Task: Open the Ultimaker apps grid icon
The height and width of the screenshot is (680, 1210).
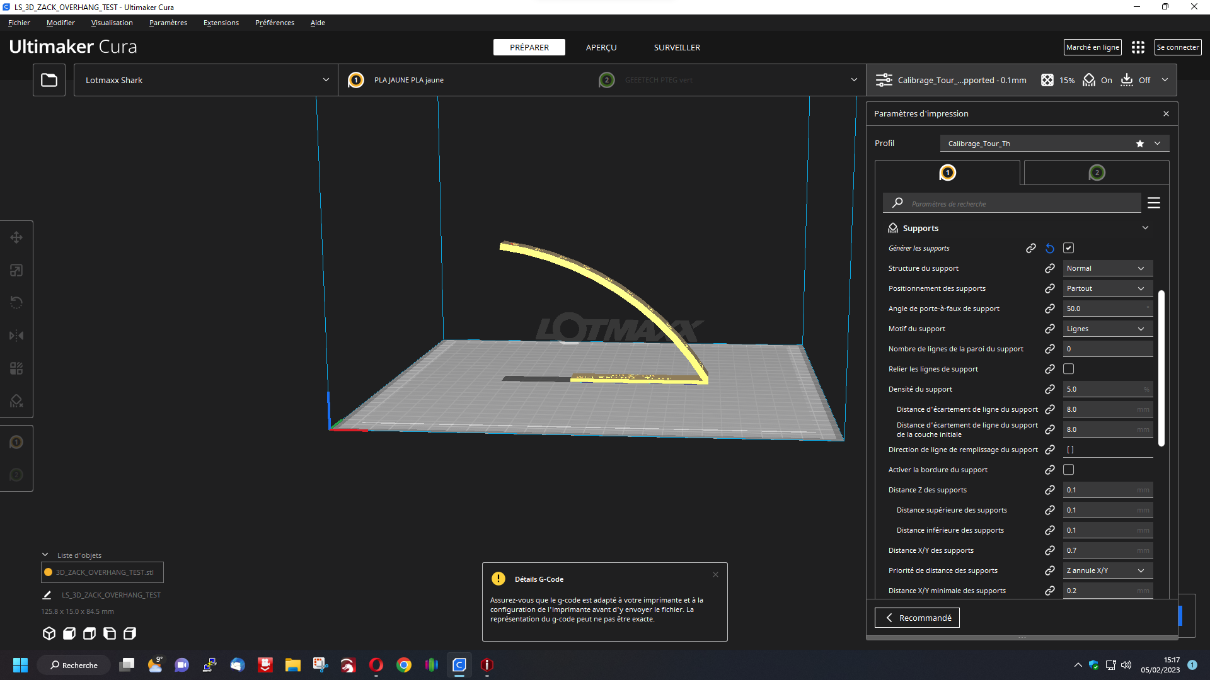Action: [1138, 47]
